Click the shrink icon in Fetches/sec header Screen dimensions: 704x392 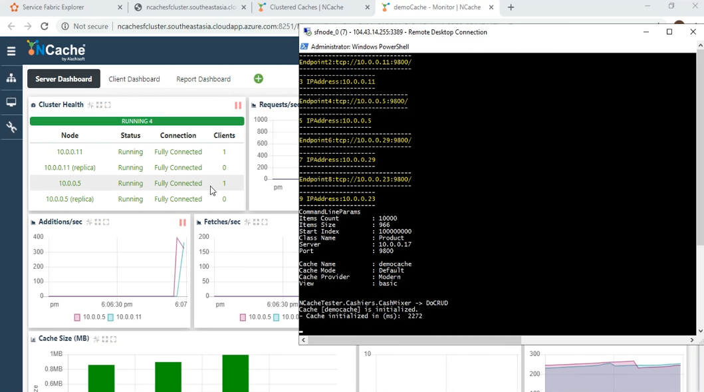[x=247, y=222]
